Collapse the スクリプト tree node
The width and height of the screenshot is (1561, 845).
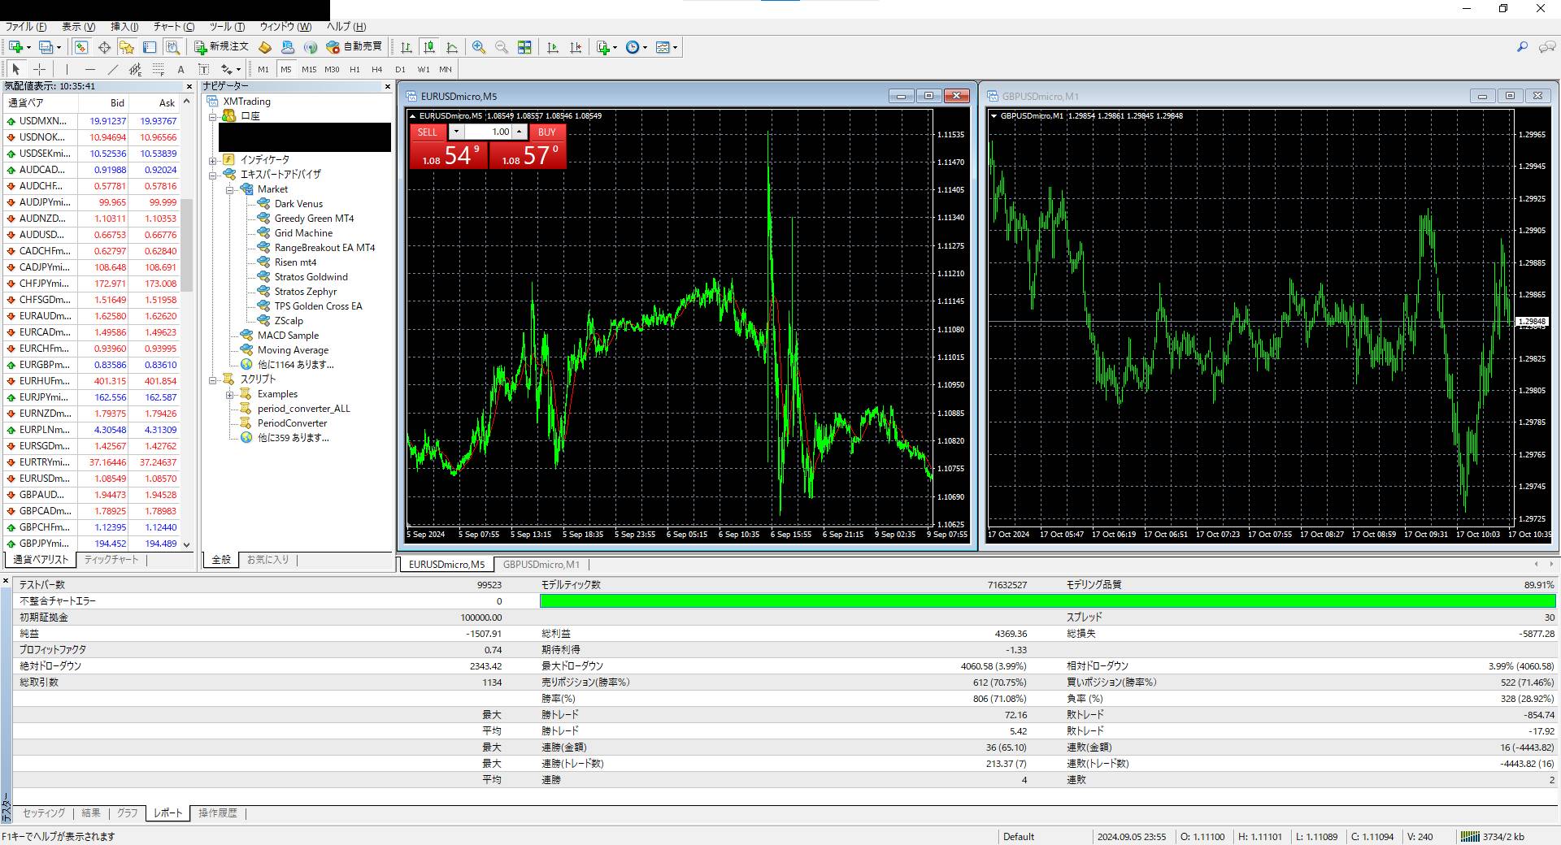(212, 379)
